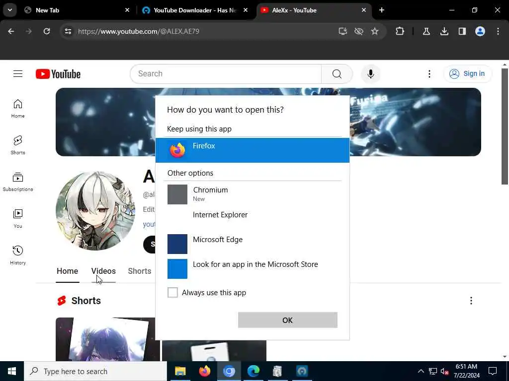Open Microsoft Edge from taskbar
This screenshot has width=509, height=381.
[253, 371]
